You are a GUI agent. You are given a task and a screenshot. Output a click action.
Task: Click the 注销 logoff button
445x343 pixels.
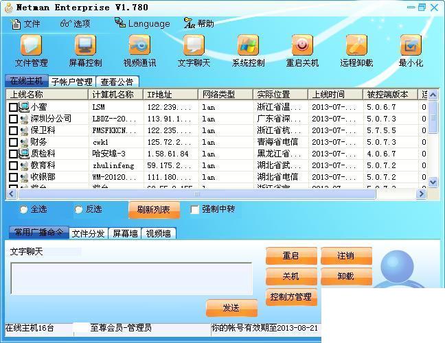[346, 256]
